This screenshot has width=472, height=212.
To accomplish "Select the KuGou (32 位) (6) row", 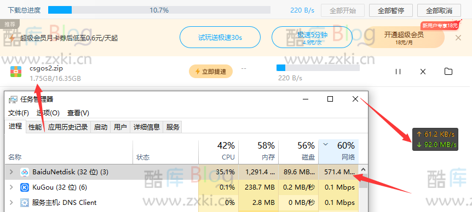I will pos(182,187).
